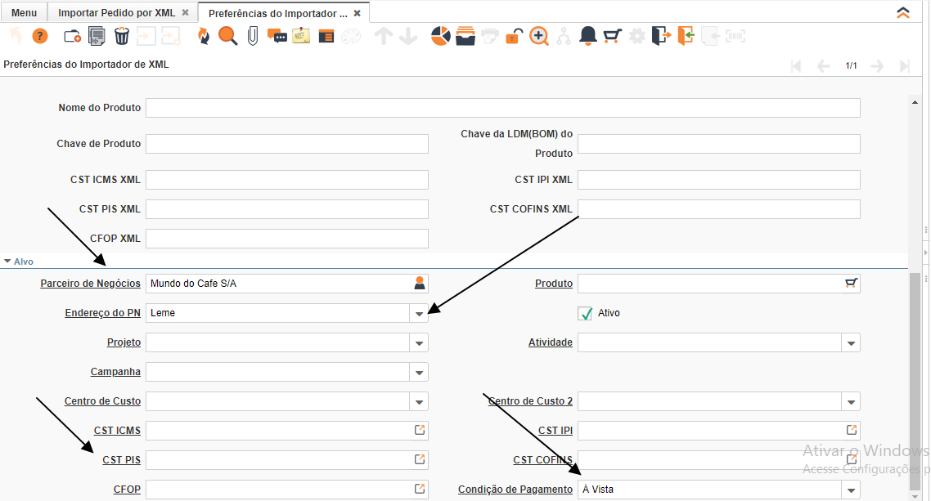Close the Preferências do Importador tab
931x501 pixels.
pos(358,13)
